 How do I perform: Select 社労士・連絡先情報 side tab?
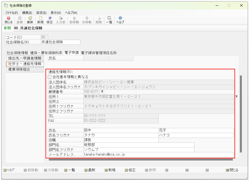coord(25,64)
